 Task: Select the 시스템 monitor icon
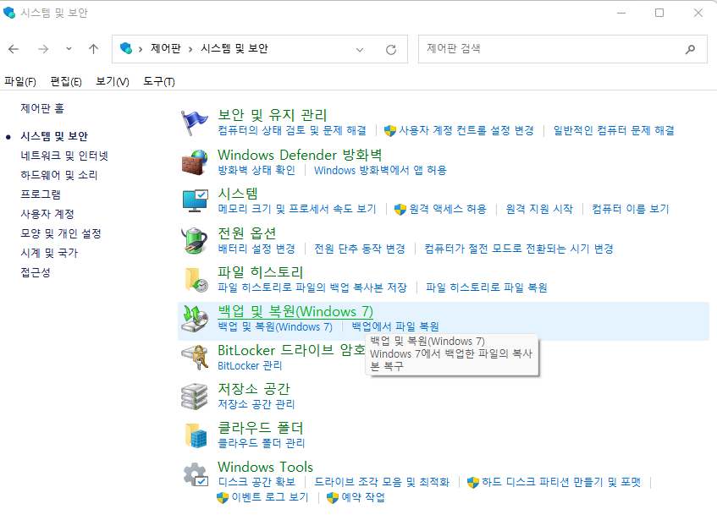[x=196, y=200]
